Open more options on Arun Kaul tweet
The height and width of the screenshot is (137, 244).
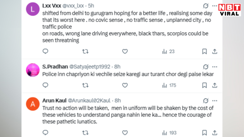point(215,101)
